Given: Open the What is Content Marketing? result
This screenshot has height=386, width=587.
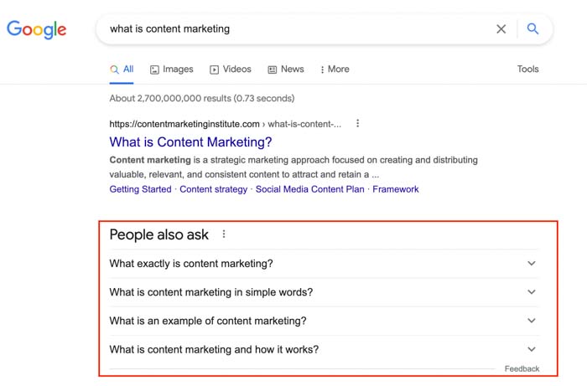Looking at the screenshot, I should pyautogui.click(x=190, y=142).
